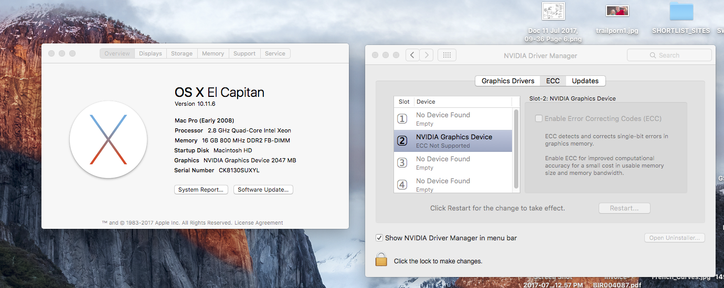The image size is (724, 288).
Task: Close the About This Mac window
Action: [x=51, y=53]
